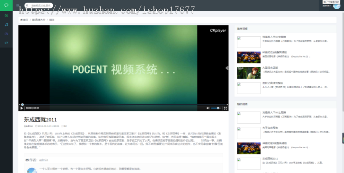This screenshot has width=344, height=173.
Task: Click the comment count 12
Action: (x=64, y=126)
